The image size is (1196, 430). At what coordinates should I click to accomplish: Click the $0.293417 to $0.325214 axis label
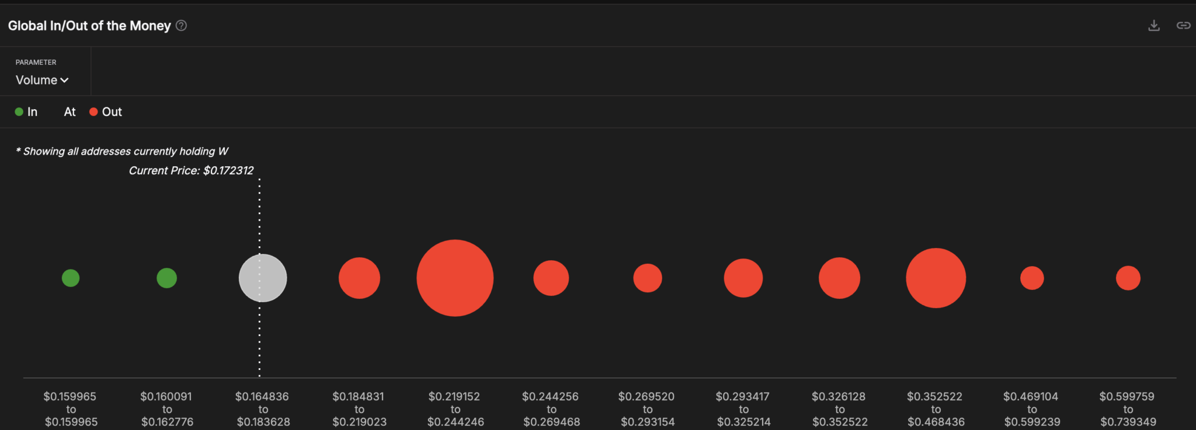743,409
